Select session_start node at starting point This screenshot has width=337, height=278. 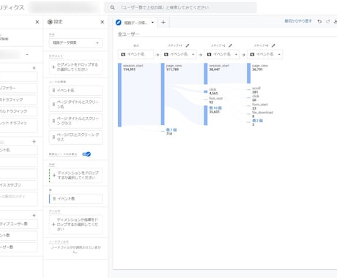(119, 95)
